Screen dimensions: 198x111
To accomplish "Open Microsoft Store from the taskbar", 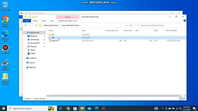I will 75,108.
